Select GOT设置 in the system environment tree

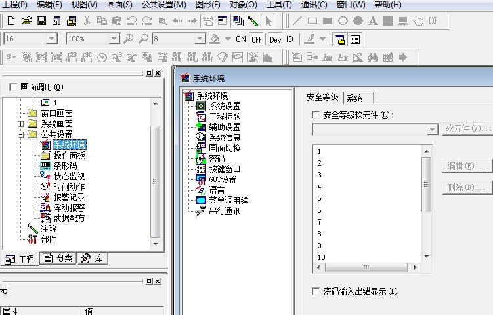pos(223,179)
